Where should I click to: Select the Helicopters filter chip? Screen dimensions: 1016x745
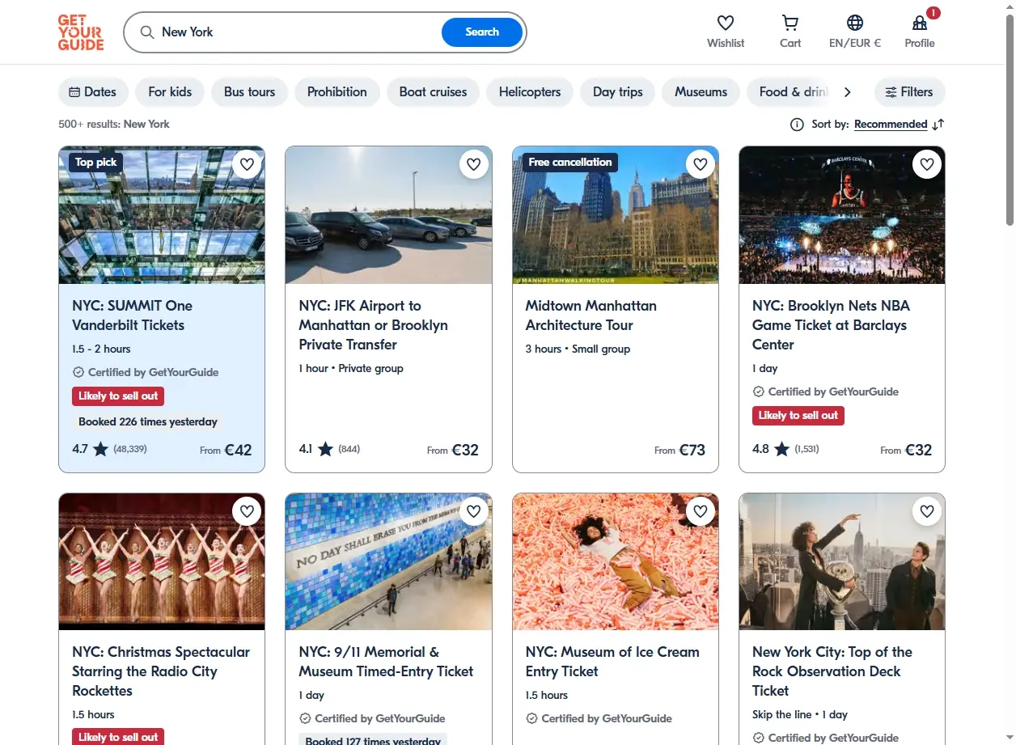(530, 92)
